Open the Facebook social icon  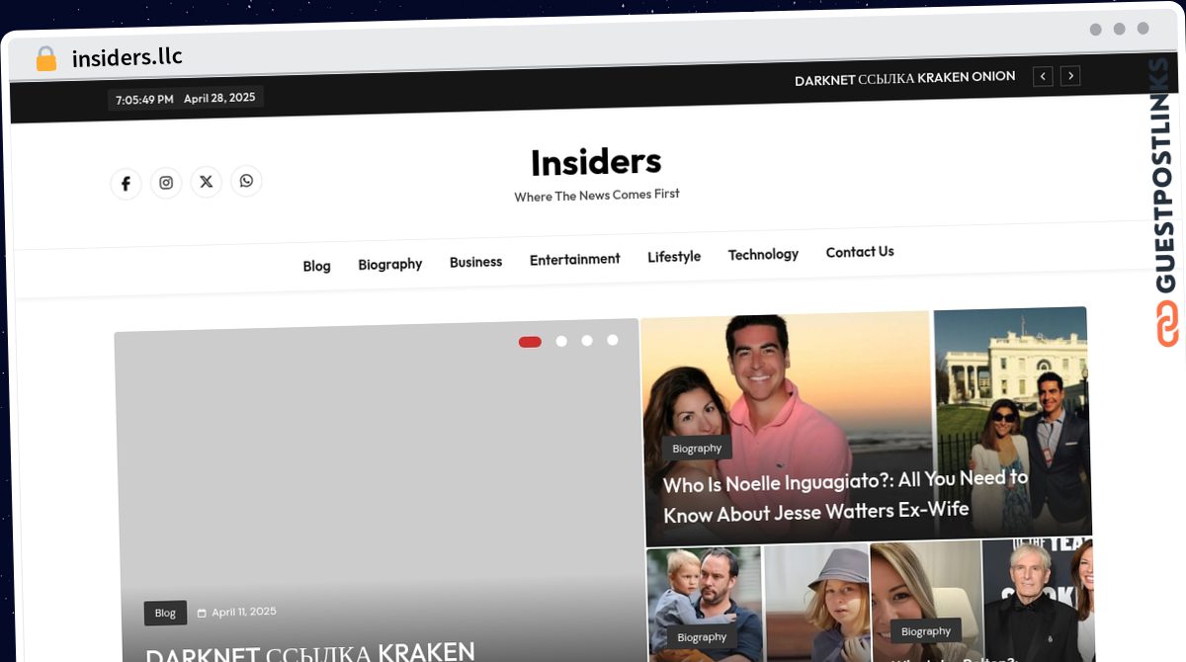coord(126,184)
